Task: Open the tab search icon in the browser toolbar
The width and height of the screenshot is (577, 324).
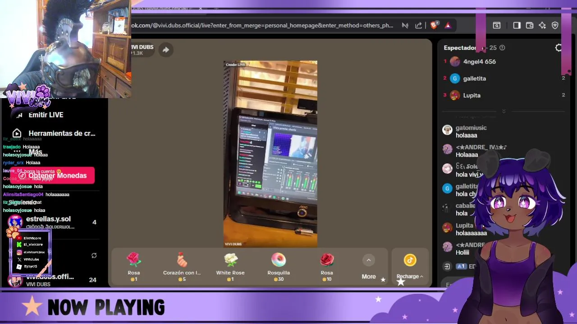Action: click(x=497, y=26)
